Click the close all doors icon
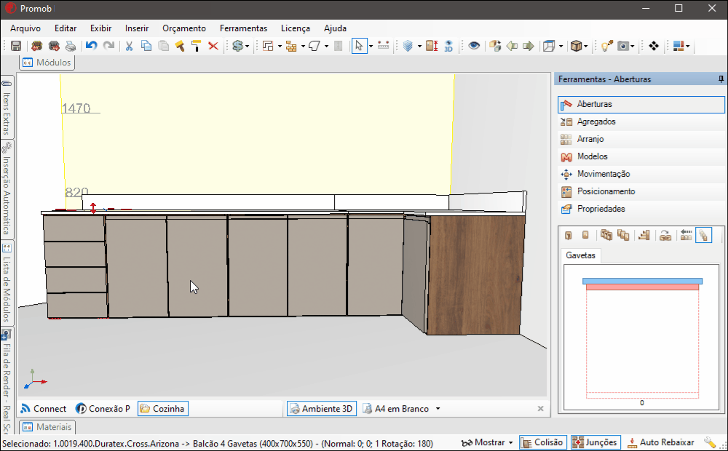 623,235
